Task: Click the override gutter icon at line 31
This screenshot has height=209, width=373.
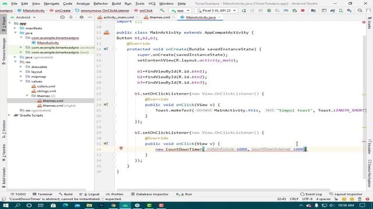Action: [106, 143]
